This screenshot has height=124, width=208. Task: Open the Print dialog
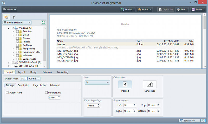coord(182,9)
